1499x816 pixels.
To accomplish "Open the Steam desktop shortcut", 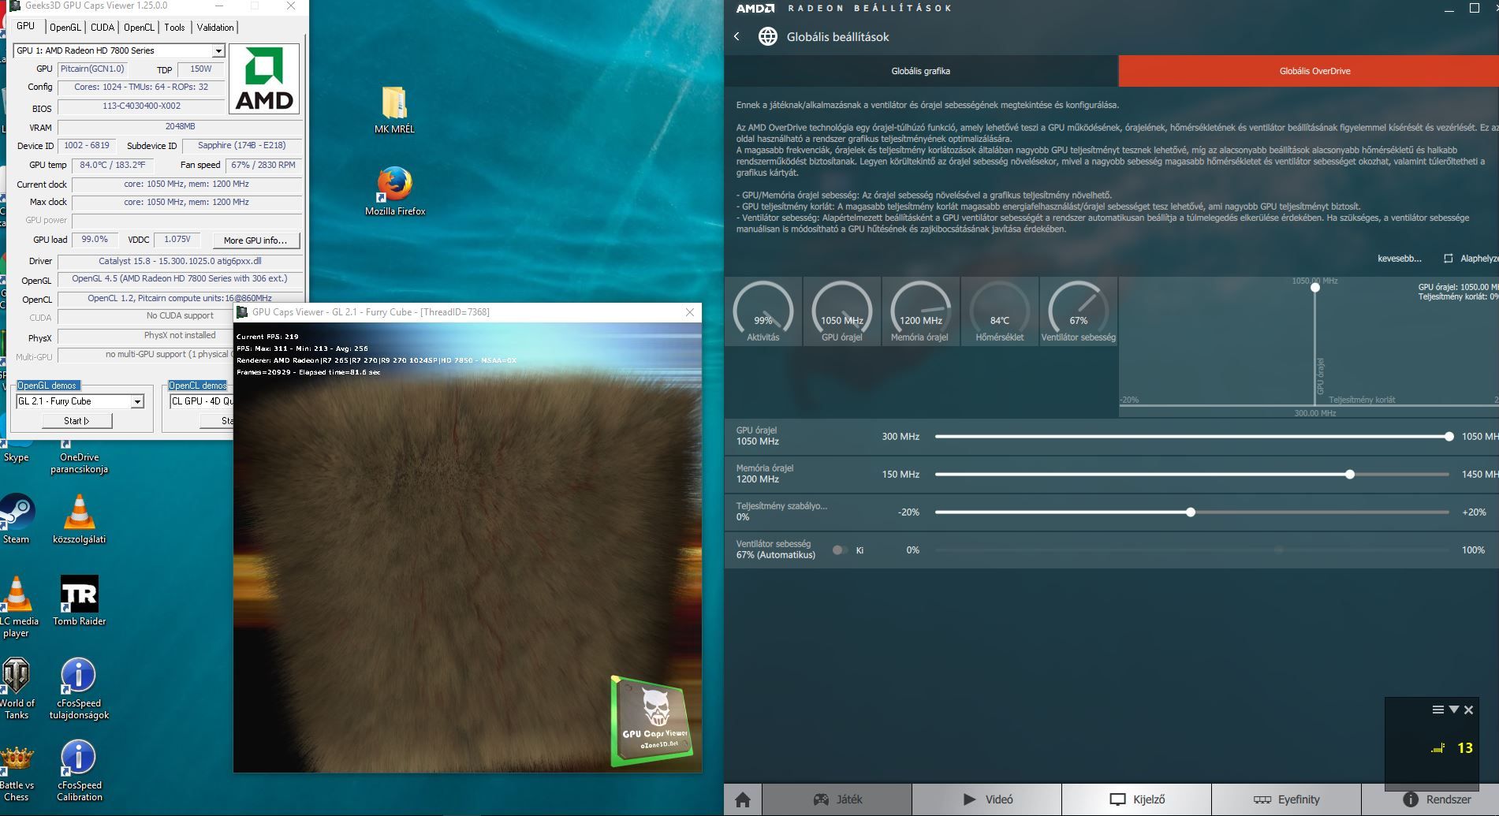I will [17, 518].
